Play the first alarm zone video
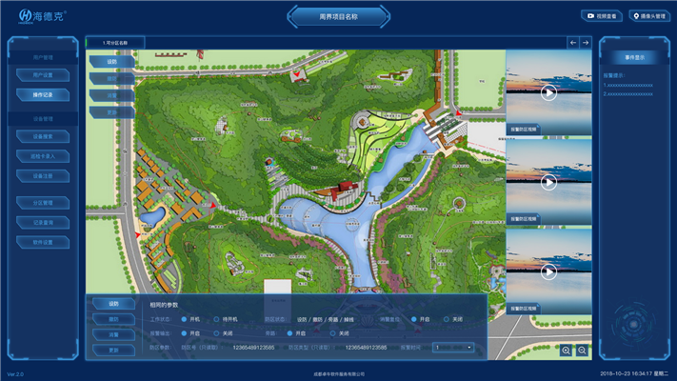The image size is (677, 381). [x=548, y=92]
